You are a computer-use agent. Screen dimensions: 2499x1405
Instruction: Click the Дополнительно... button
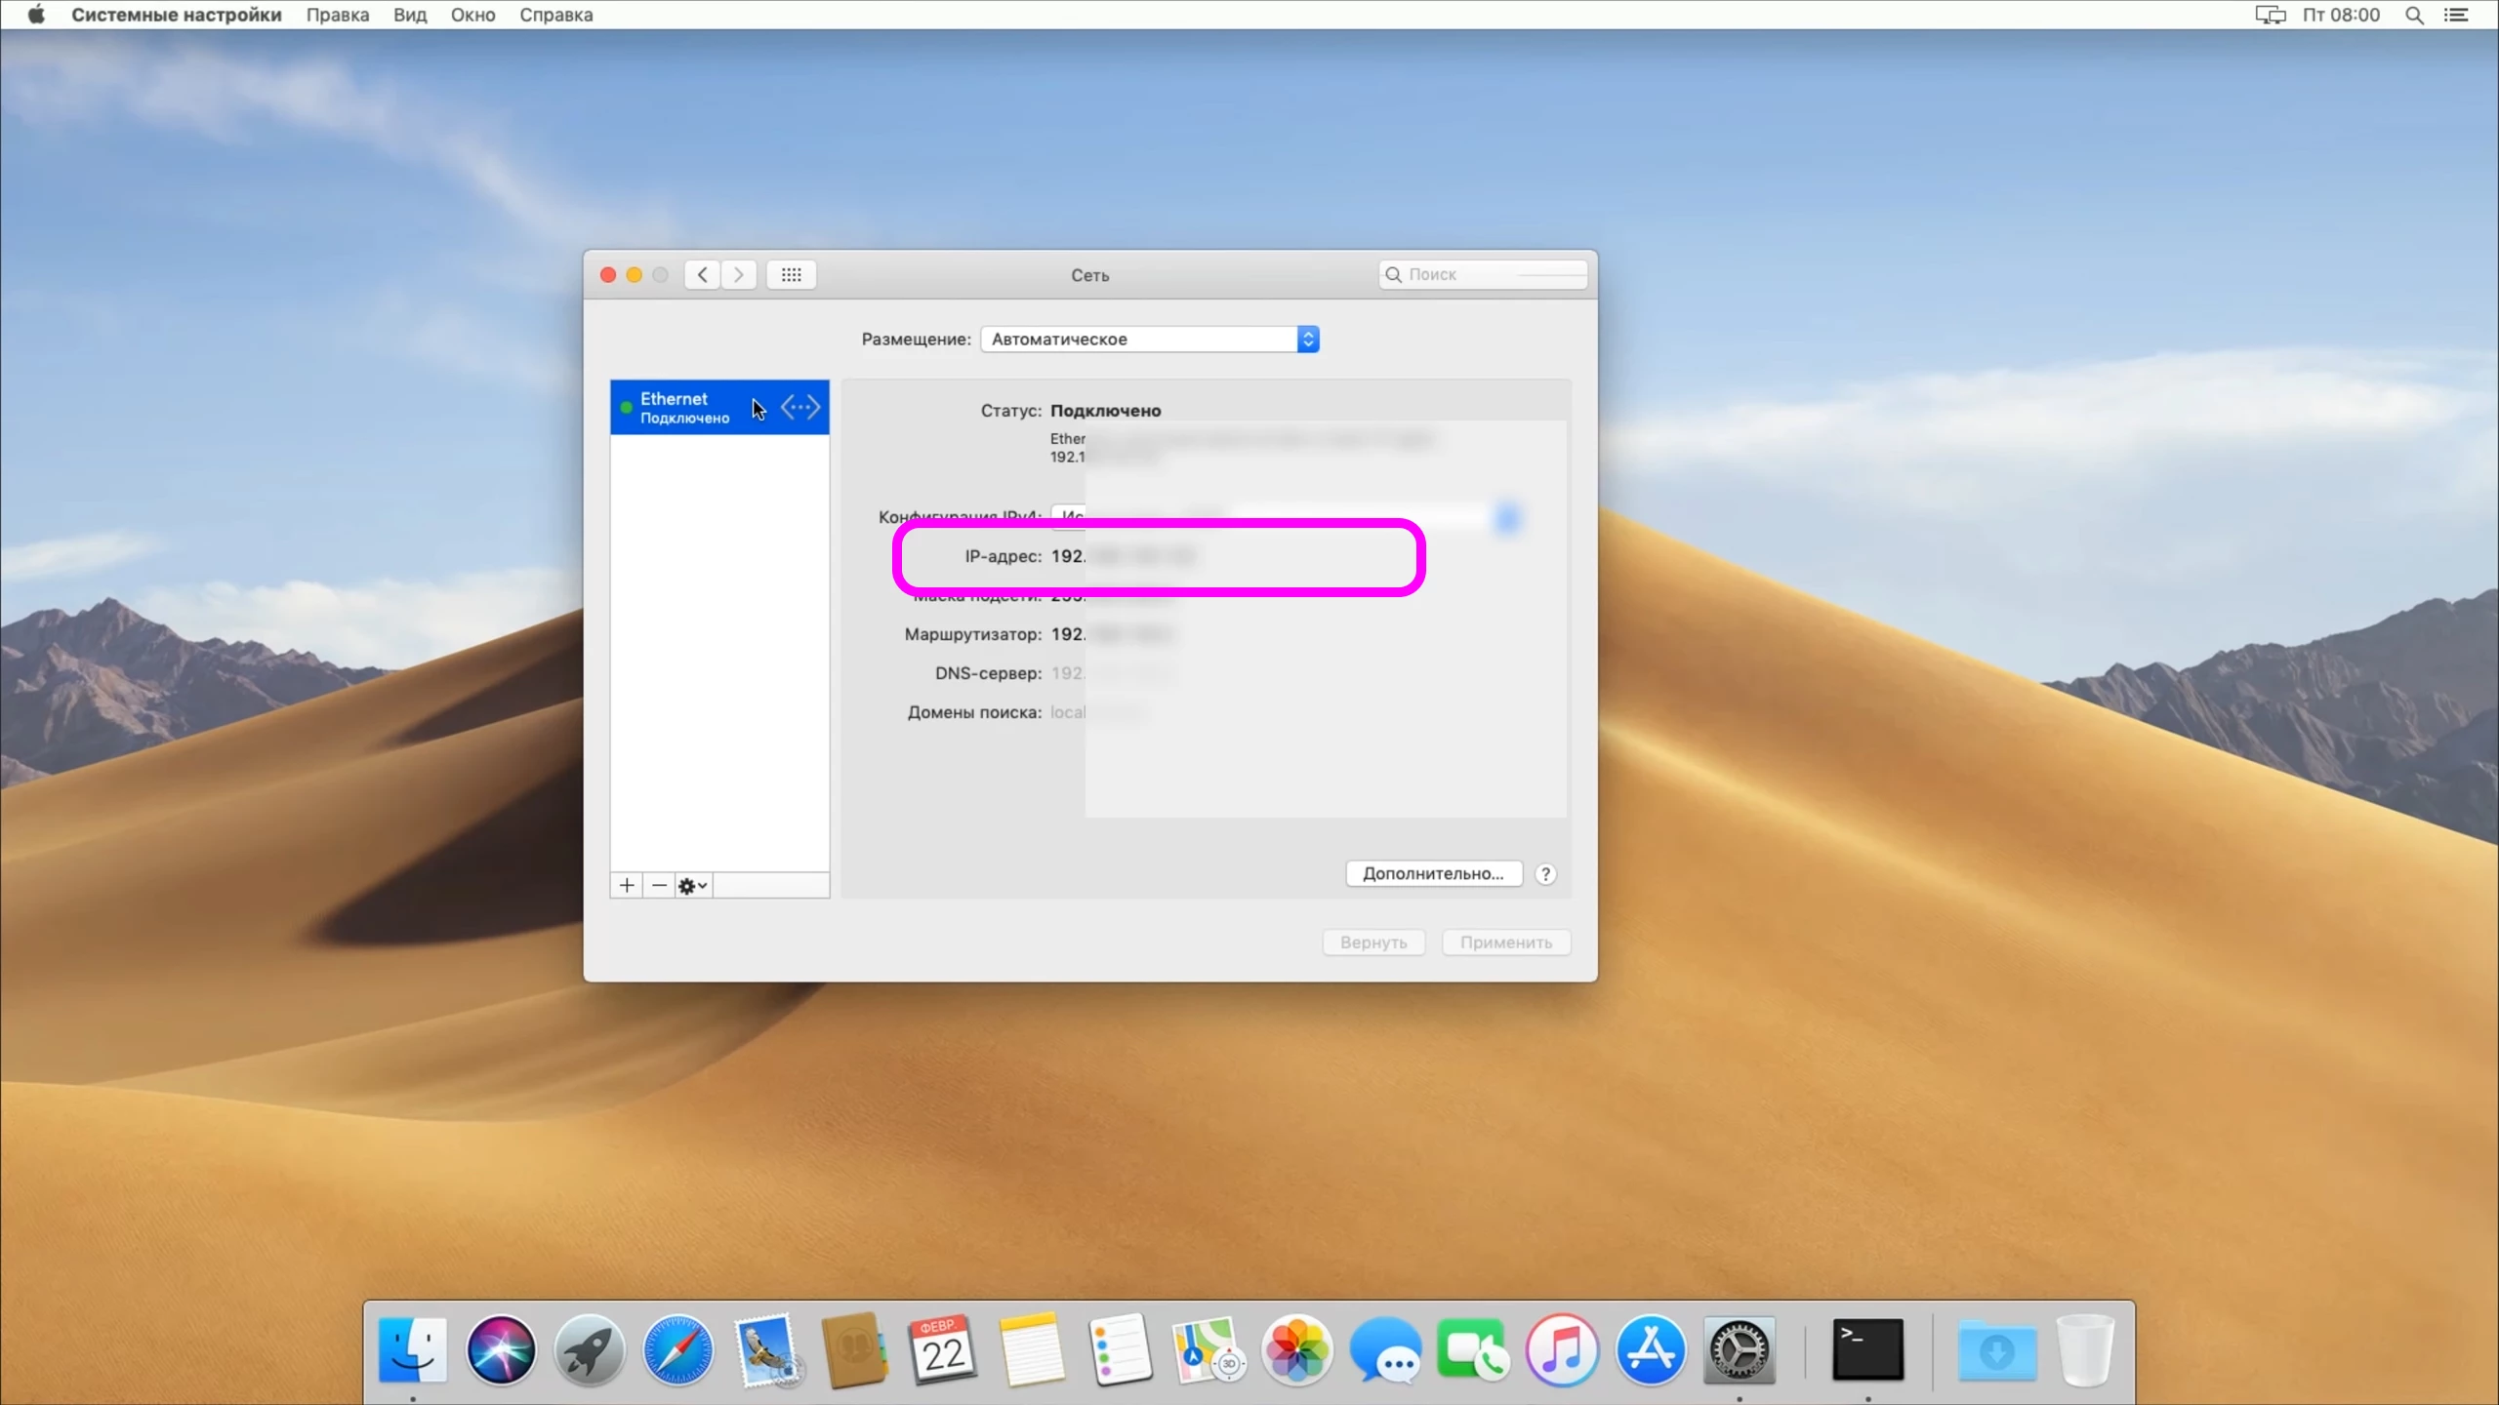tap(1433, 874)
